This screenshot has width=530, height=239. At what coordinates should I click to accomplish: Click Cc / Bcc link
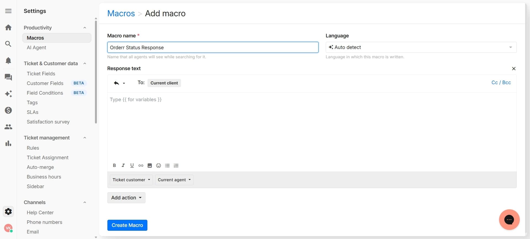pos(501,83)
